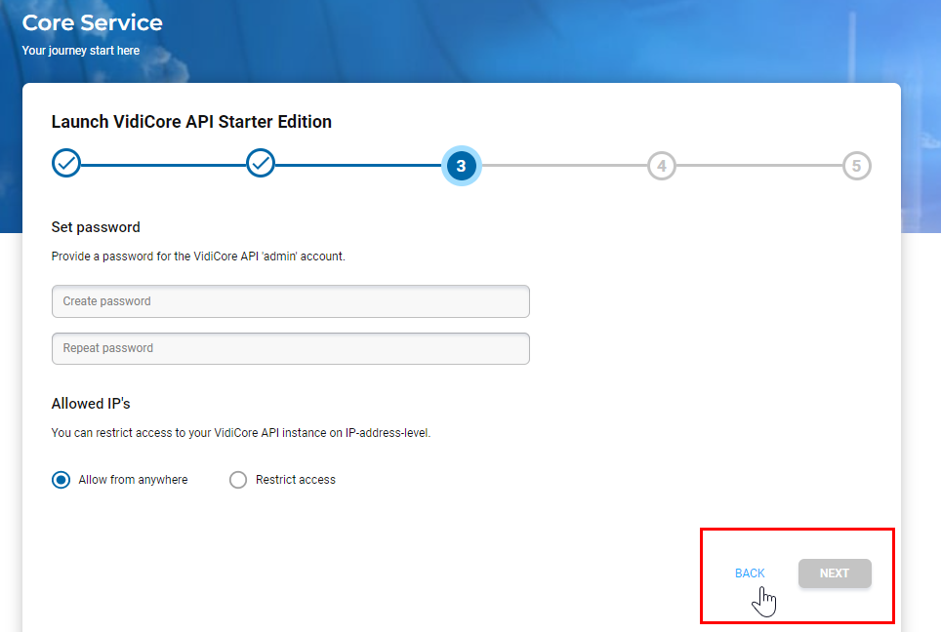Go back using the BACK link
The image size is (941, 632).
tap(750, 573)
